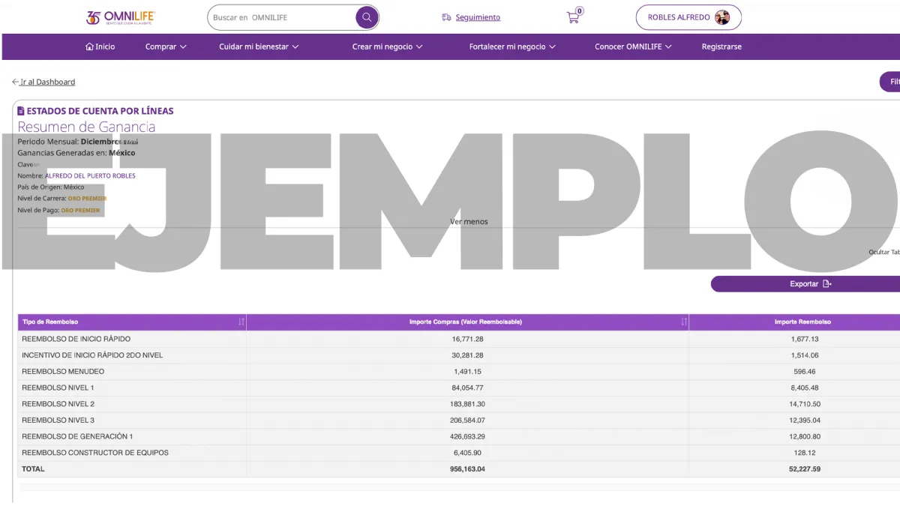
Task: Click the Seguimiento link
Action: point(478,17)
